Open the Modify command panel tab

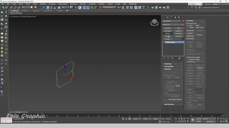pyautogui.click(x=167, y=17)
